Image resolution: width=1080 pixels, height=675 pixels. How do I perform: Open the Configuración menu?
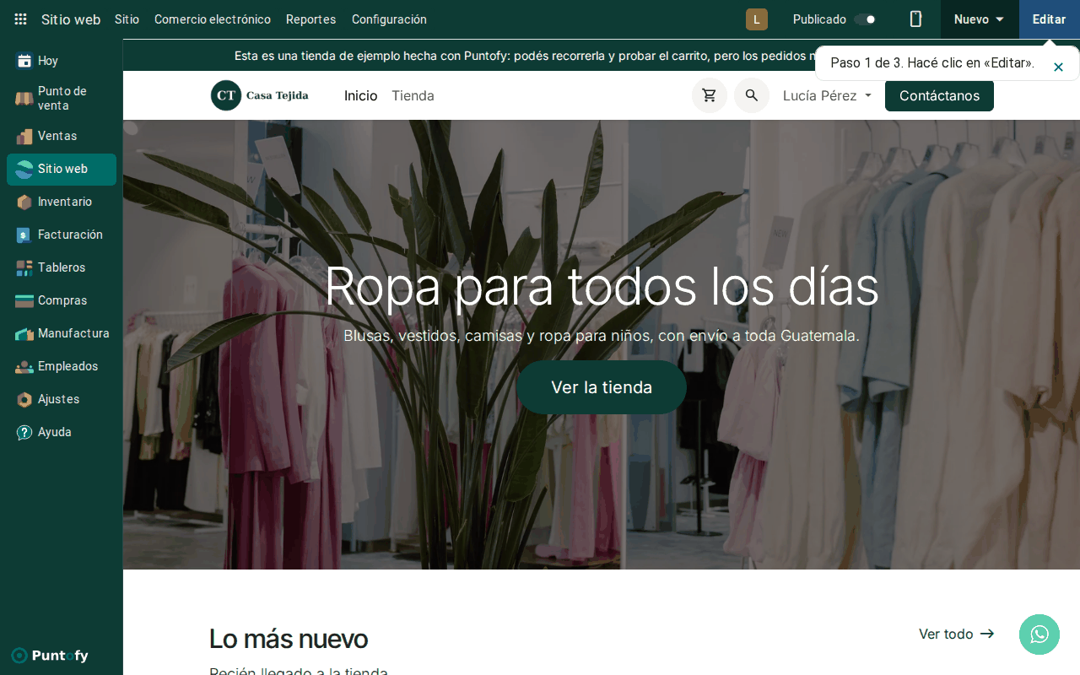[x=389, y=19]
